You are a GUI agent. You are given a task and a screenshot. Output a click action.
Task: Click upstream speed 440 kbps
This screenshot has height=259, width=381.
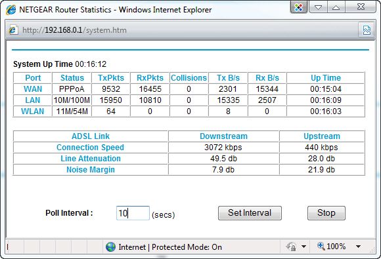(321, 147)
